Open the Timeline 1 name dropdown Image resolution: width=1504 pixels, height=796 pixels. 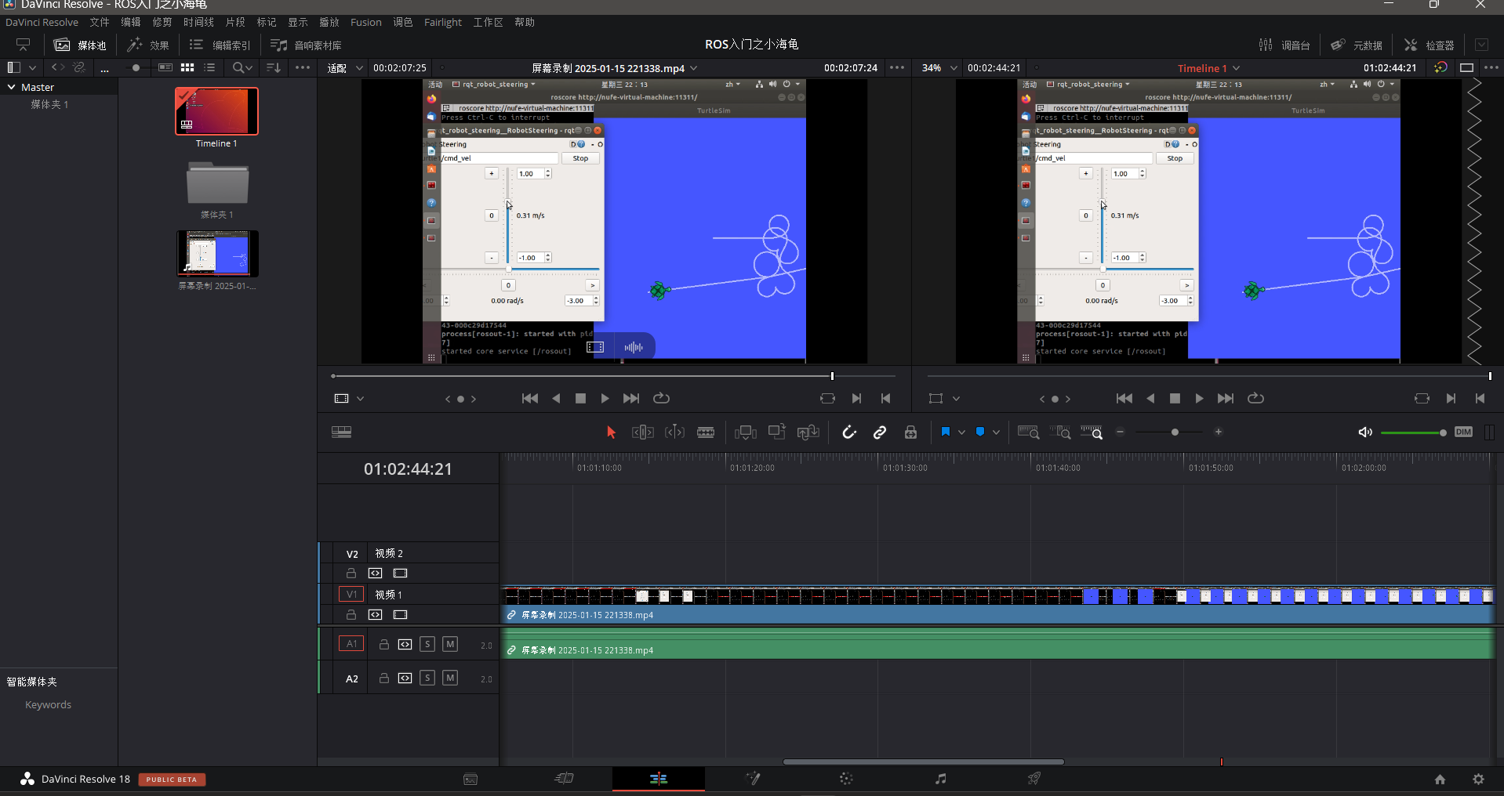1237,68
